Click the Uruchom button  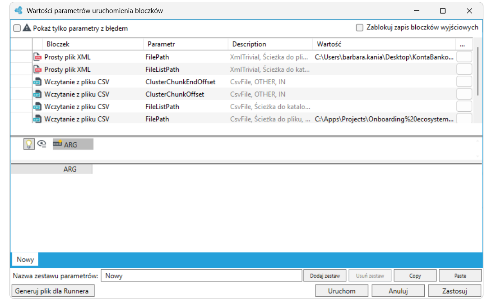pos(342,291)
